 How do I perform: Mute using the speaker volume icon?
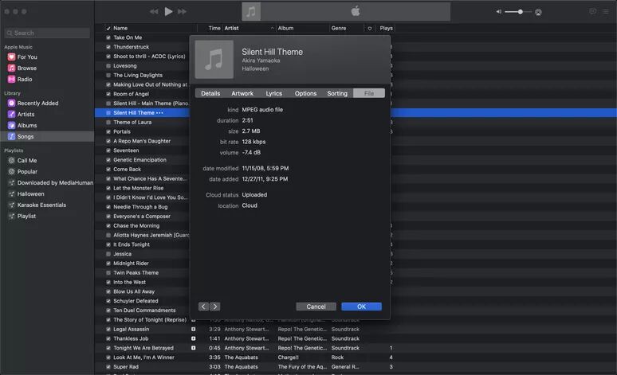(498, 12)
